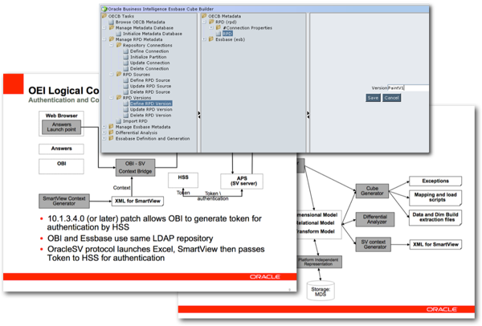Click the Manage Metadata Database folder icon
482x326 pixels.
pyautogui.click(x=112, y=27)
